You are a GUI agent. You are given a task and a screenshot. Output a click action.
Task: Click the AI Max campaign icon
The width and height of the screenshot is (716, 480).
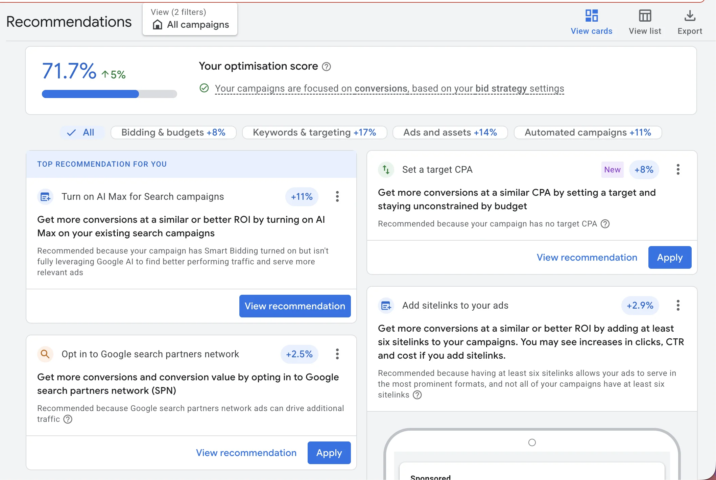coord(45,196)
